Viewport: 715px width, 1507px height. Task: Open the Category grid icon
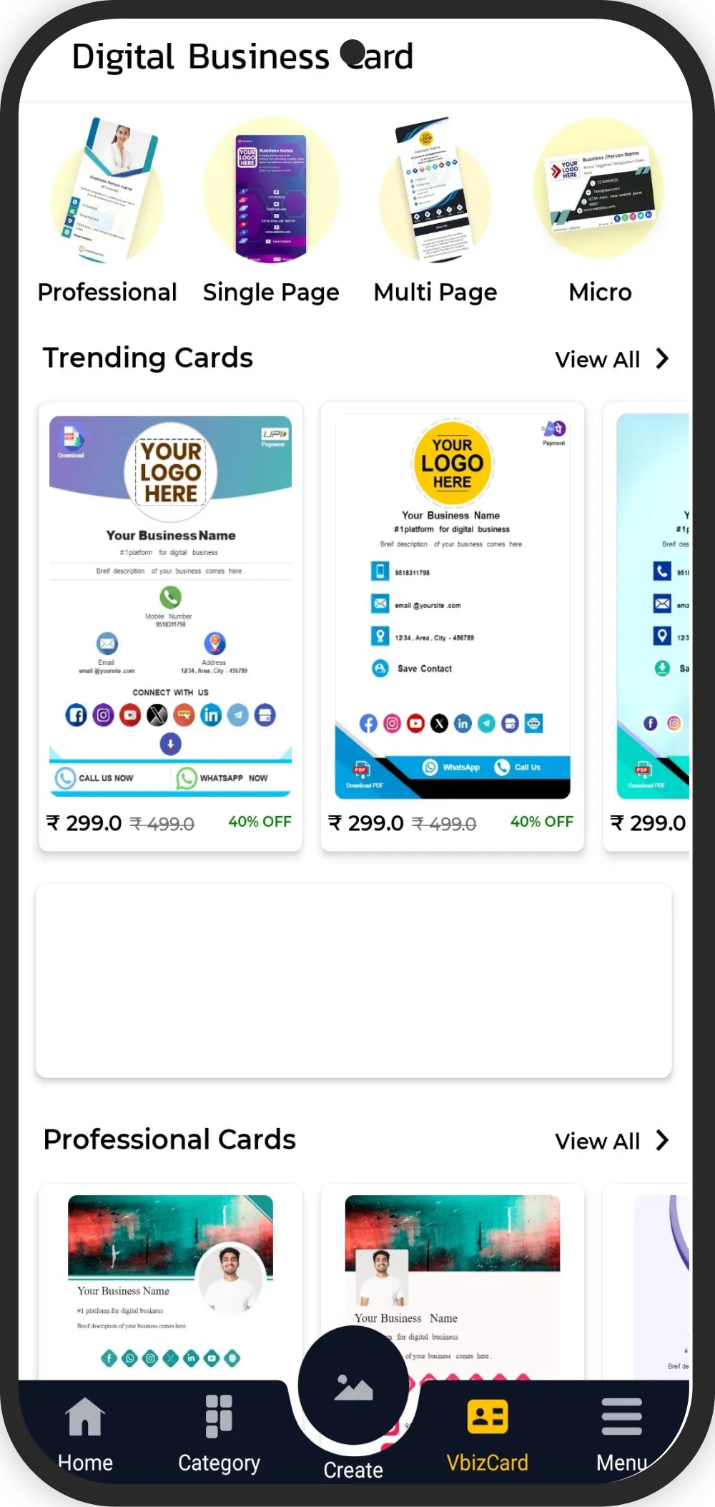pos(219,1416)
